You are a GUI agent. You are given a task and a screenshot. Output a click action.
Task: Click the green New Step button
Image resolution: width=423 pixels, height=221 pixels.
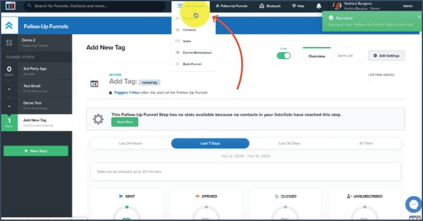pos(36,151)
